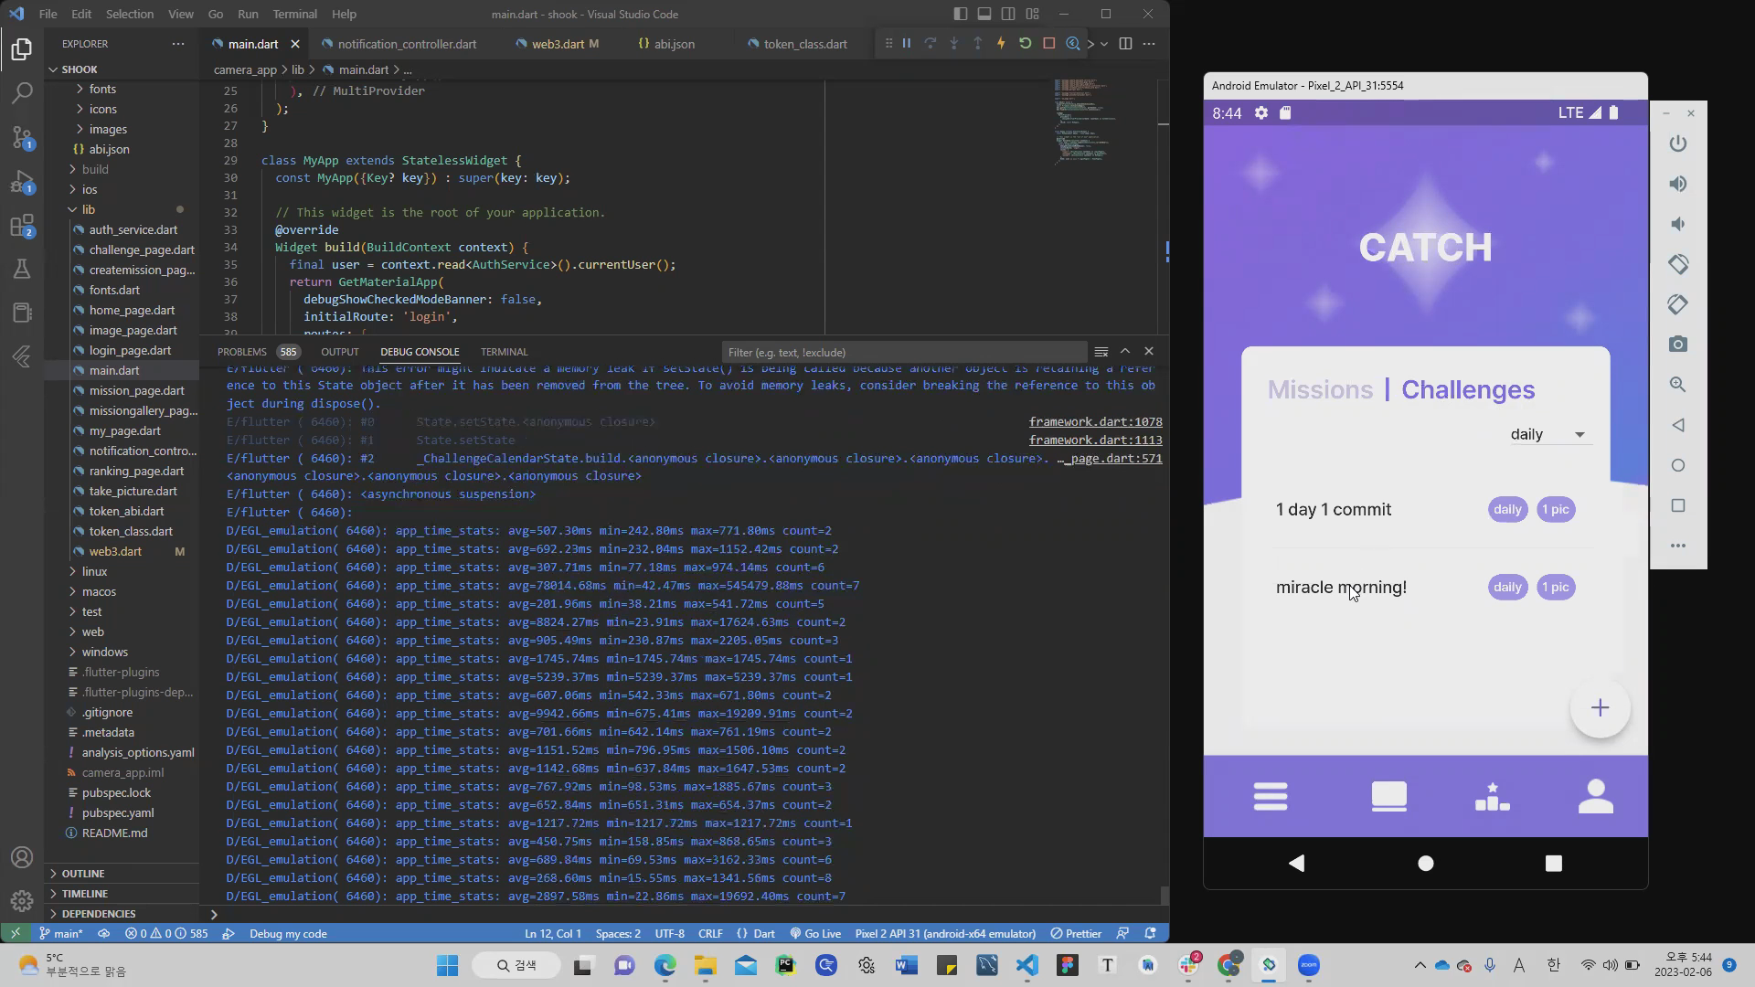Open File Explorer from taskbar
Viewport: 1755px width, 987px height.
coord(705,965)
